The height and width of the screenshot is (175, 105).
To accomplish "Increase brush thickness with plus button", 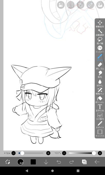I will coord(48,153).
